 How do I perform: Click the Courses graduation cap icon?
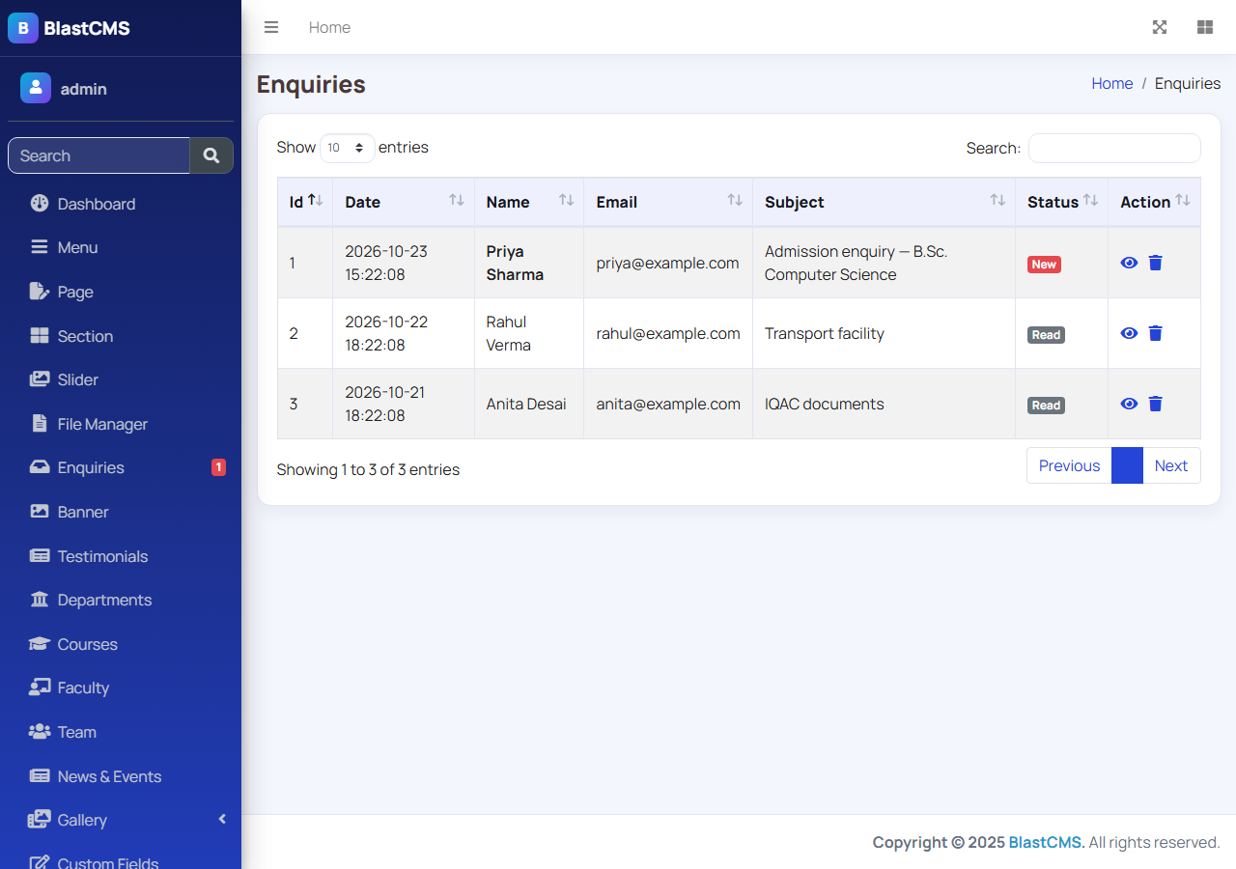[40, 644]
